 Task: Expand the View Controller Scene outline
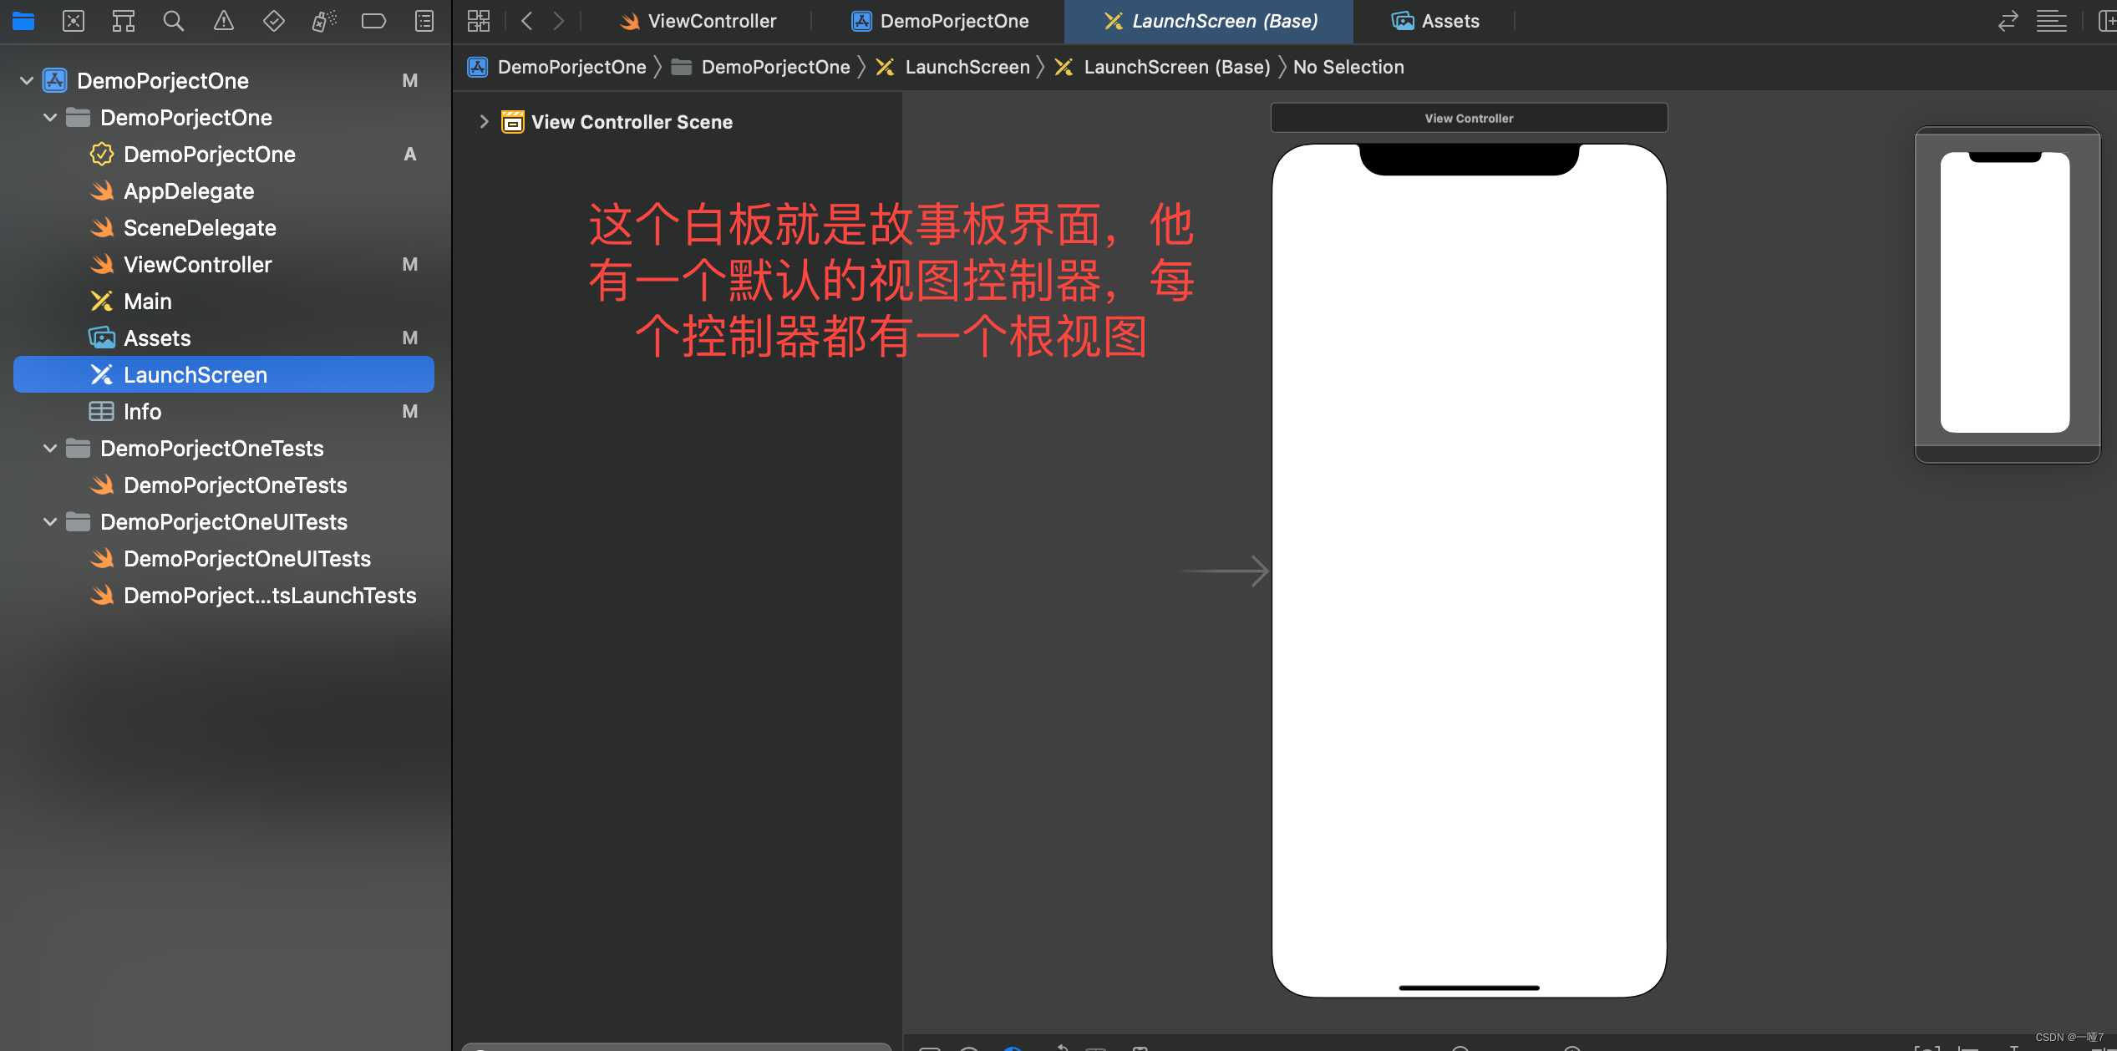[x=484, y=122]
